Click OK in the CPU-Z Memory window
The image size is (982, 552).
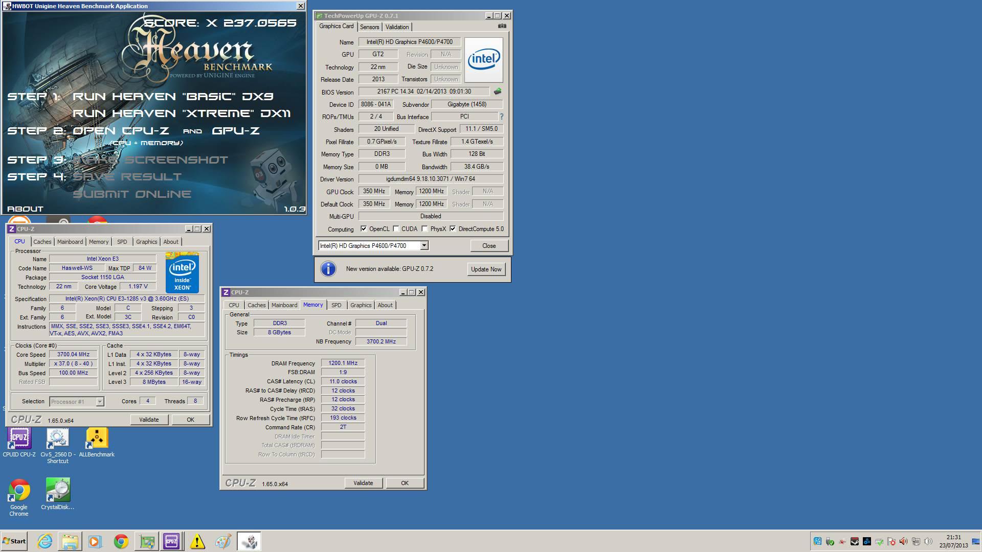coord(405,483)
